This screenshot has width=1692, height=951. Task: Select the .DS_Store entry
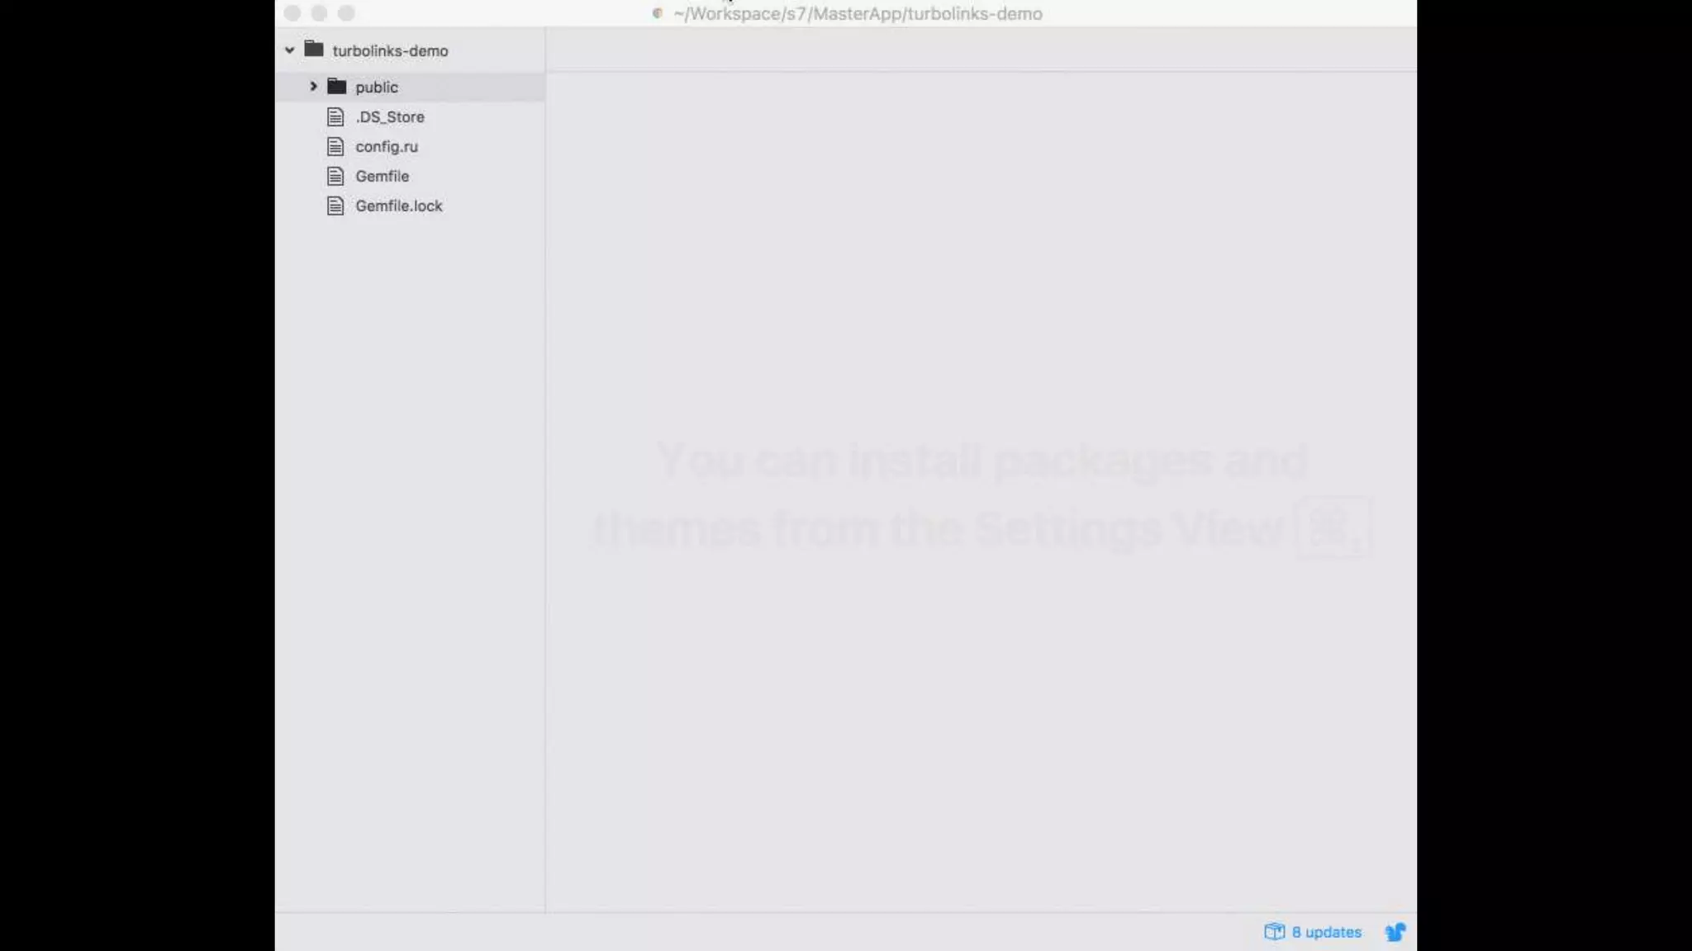click(x=390, y=117)
